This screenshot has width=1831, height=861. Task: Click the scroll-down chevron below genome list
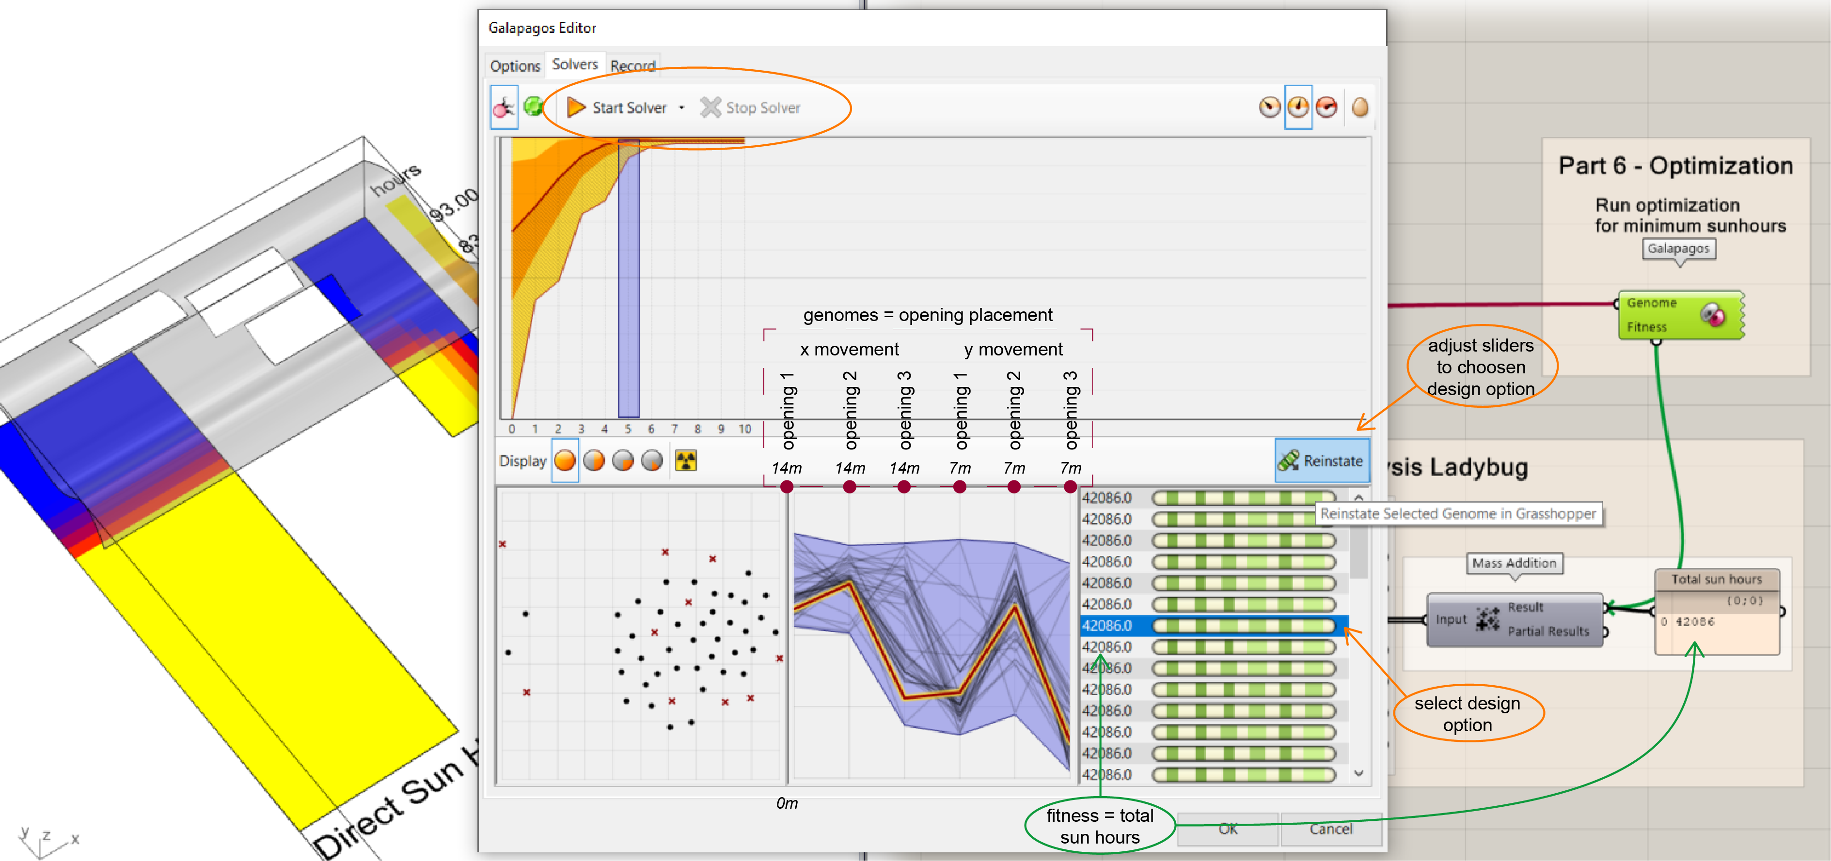tap(1360, 774)
